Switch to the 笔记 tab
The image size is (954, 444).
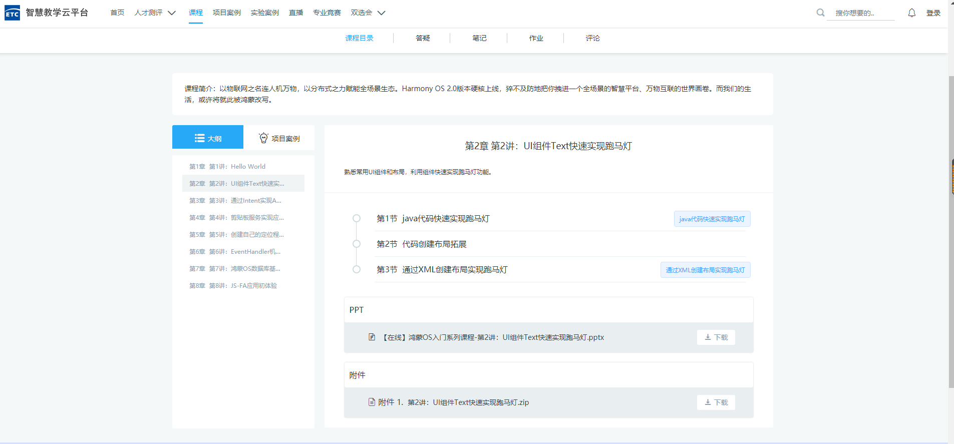[479, 38]
